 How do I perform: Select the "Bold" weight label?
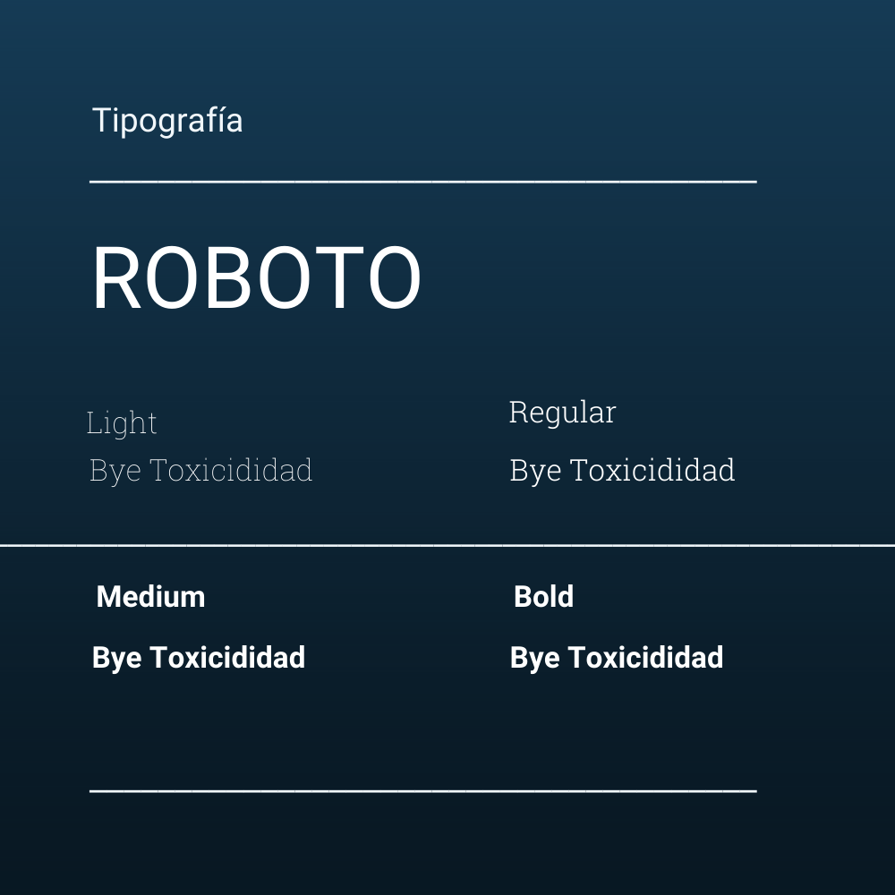[543, 597]
